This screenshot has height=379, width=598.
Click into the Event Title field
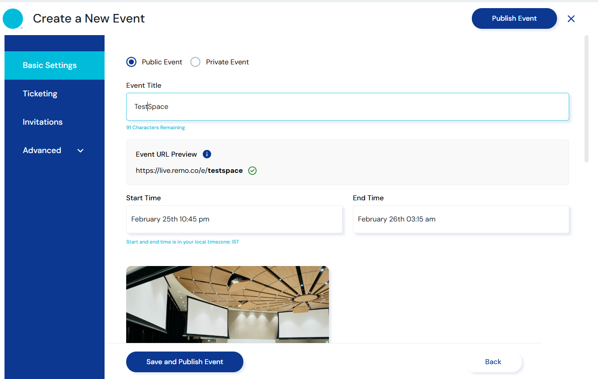pyautogui.click(x=347, y=107)
